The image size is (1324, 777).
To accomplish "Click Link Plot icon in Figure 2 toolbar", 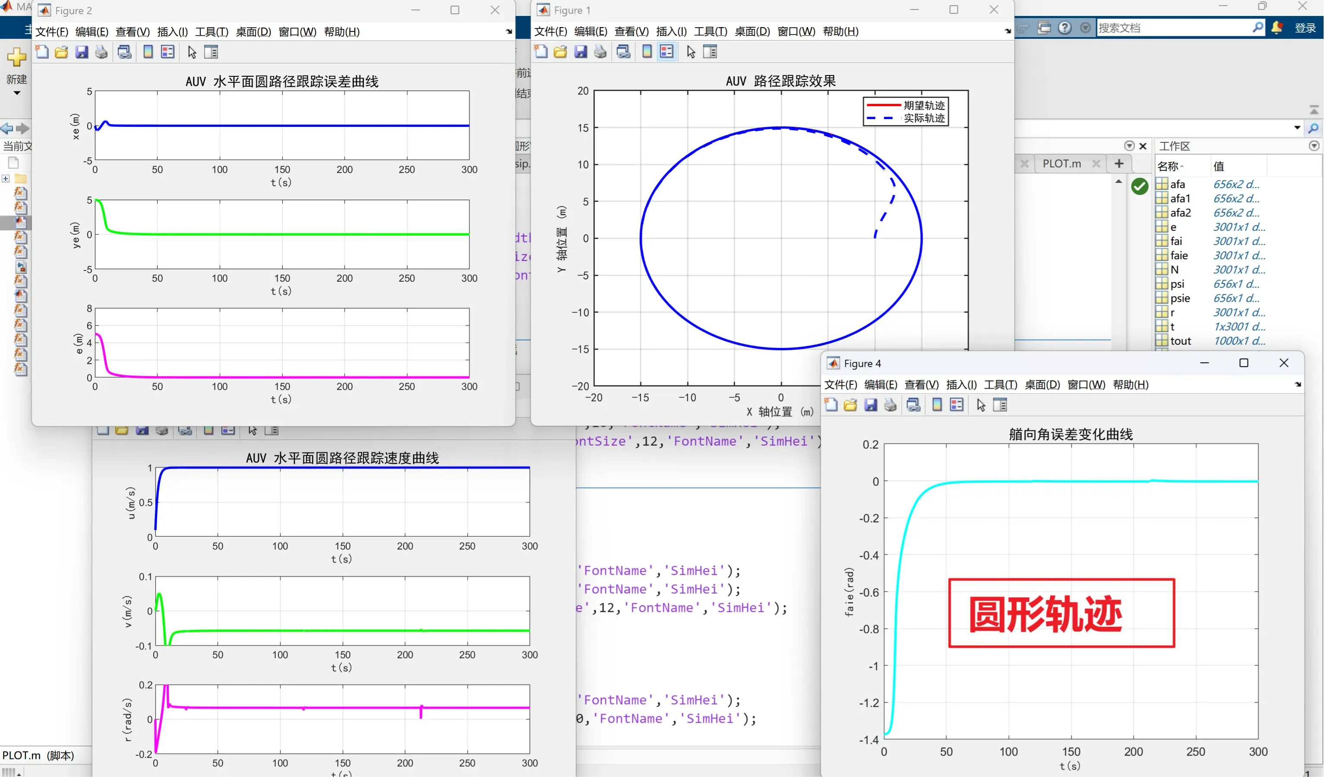I will pos(124,52).
